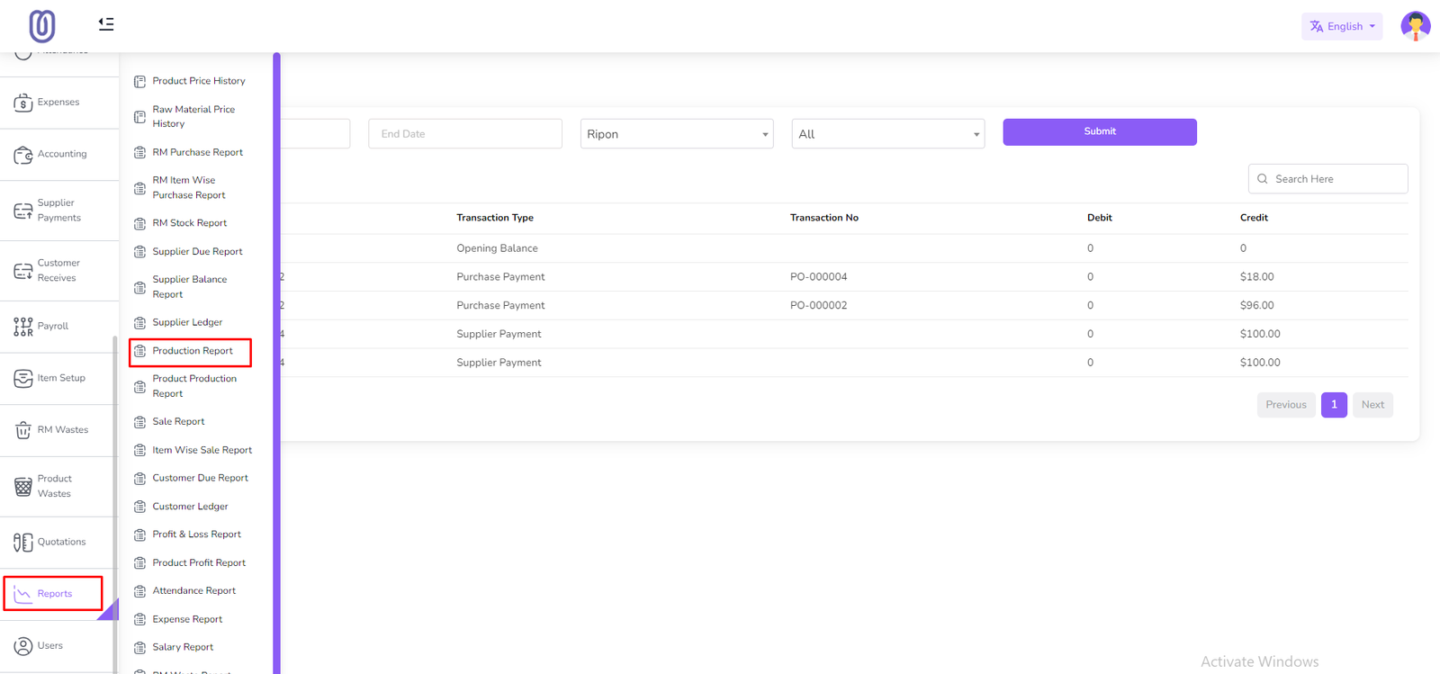1440x674 pixels.
Task: Select the Quotations sidebar icon
Action: coord(23,542)
